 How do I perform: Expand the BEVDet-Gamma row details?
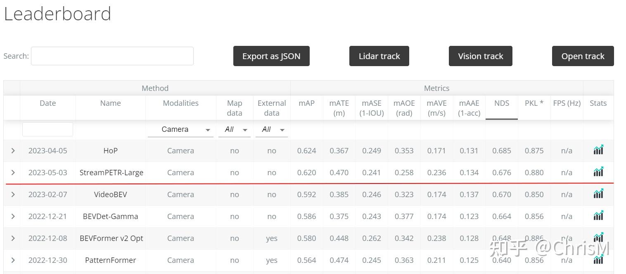click(13, 216)
